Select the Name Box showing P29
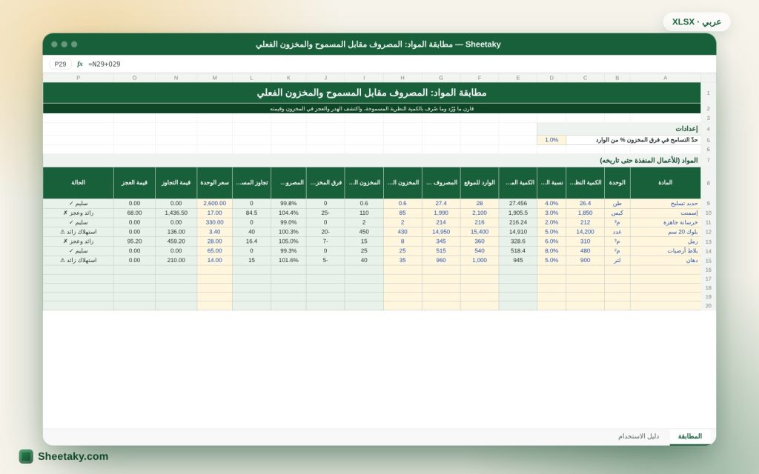This screenshot has width=759, height=474. pos(61,64)
